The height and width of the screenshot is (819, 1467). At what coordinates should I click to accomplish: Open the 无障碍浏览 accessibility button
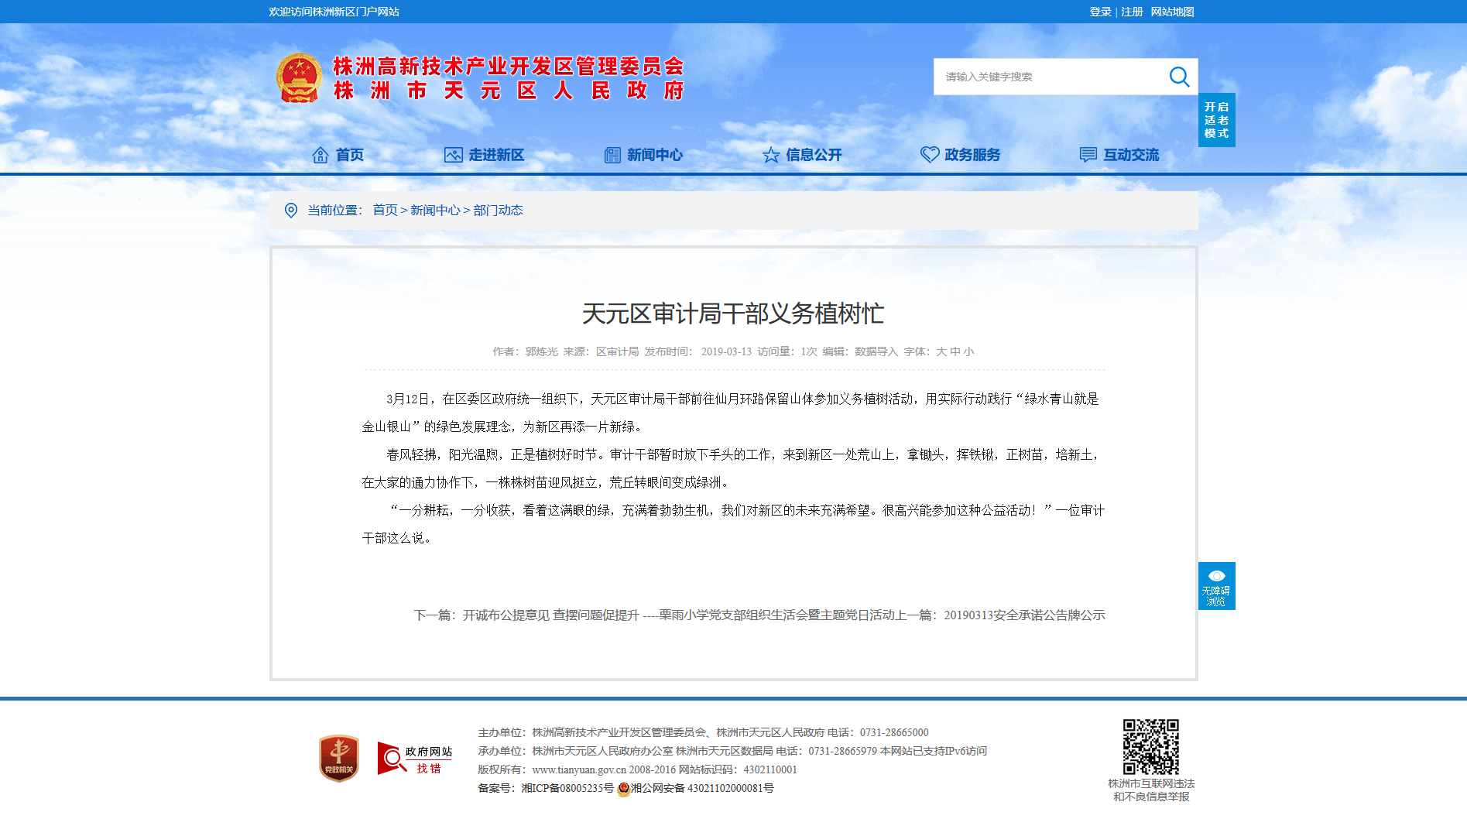click(x=1216, y=586)
